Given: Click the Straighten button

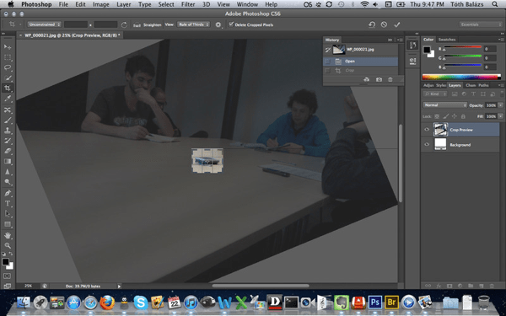Looking at the screenshot, I should (148, 24).
